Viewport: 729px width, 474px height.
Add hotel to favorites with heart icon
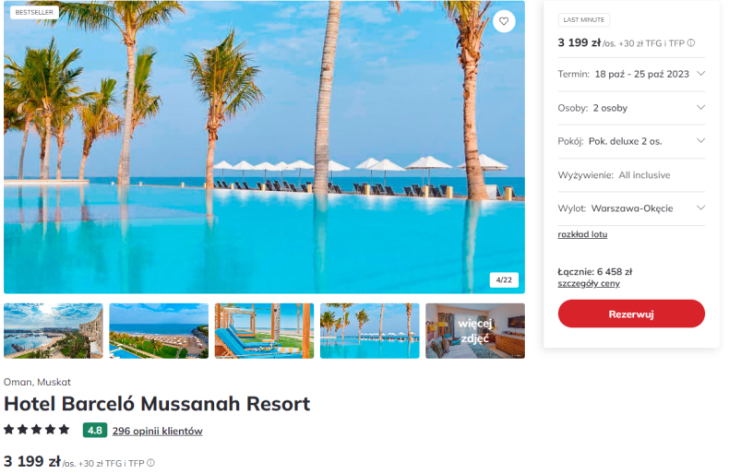(x=504, y=21)
